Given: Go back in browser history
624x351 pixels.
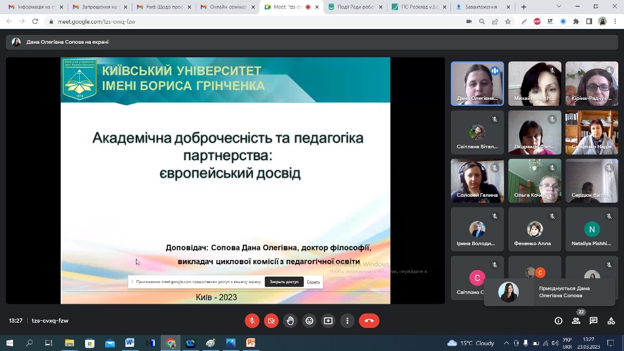Looking at the screenshot, I should click(x=9, y=21).
